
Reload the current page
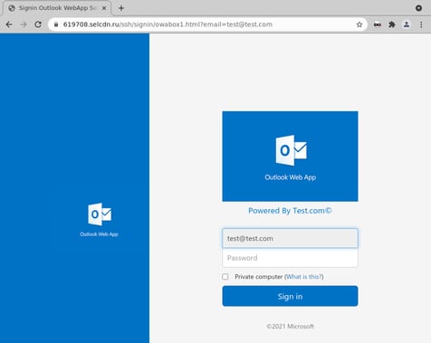[x=38, y=24]
